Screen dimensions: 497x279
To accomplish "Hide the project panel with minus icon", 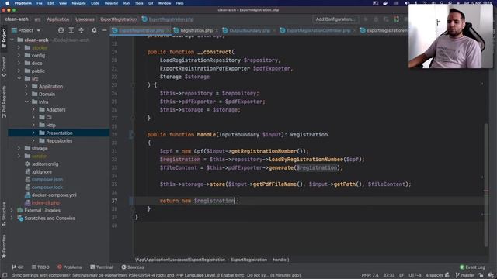I will pyautogui.click(x=104, y=30).
